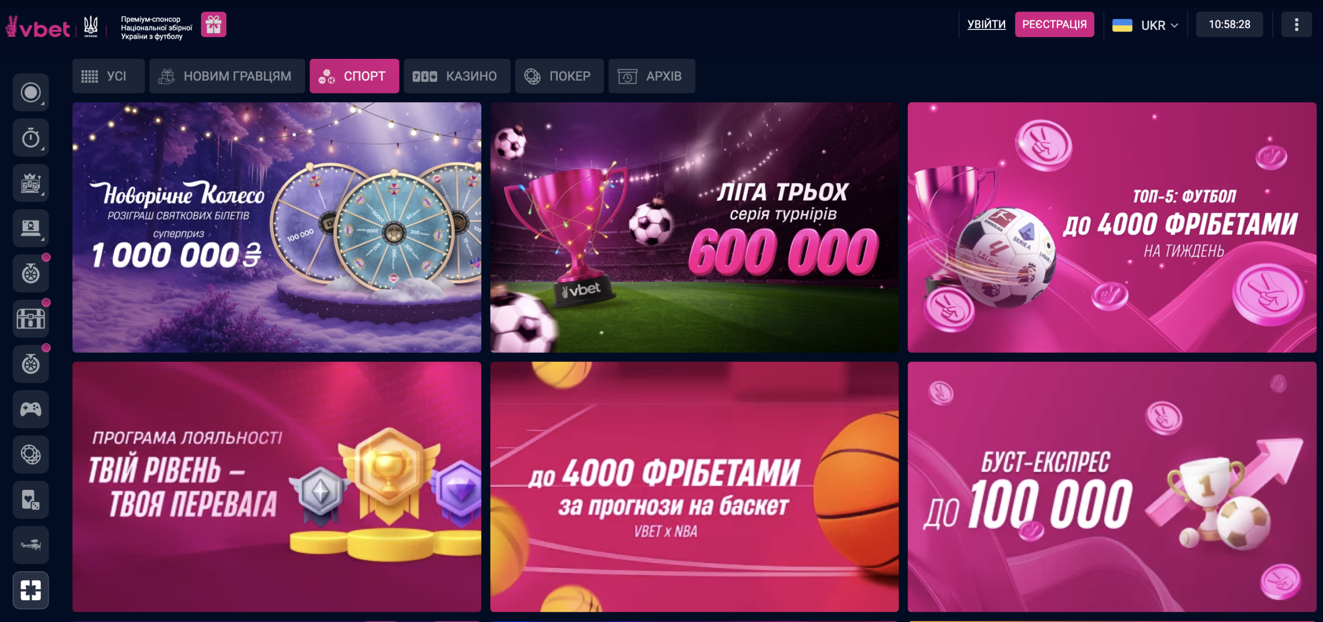1323x622 pixels.
Task: Click the УВІЙТИ login link
Action: click(x=986, y=24)
